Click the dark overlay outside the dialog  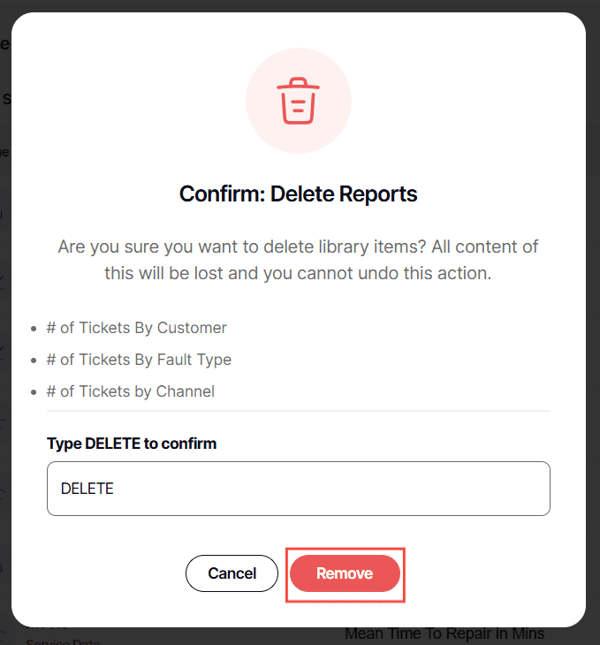point(593,353)
